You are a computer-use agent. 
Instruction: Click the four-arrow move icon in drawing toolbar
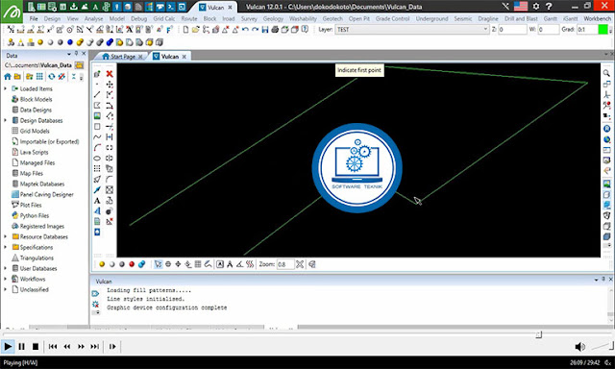(110, 84)
